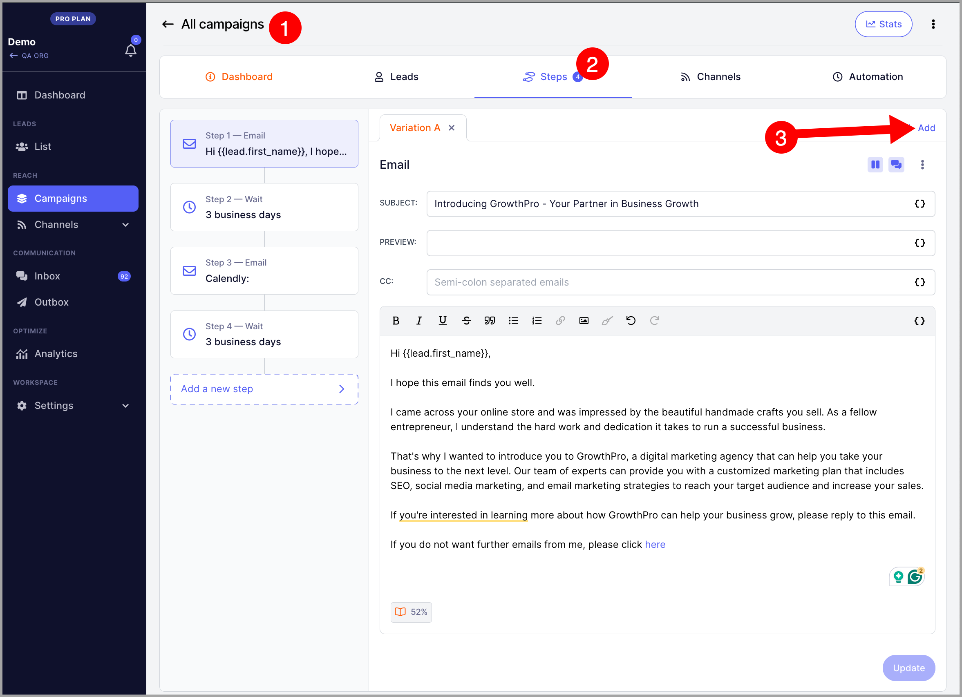Screen dimensions: 962x697
Task: Switch to the campaign Dashboard tab
Action: (x=239, y=77)
